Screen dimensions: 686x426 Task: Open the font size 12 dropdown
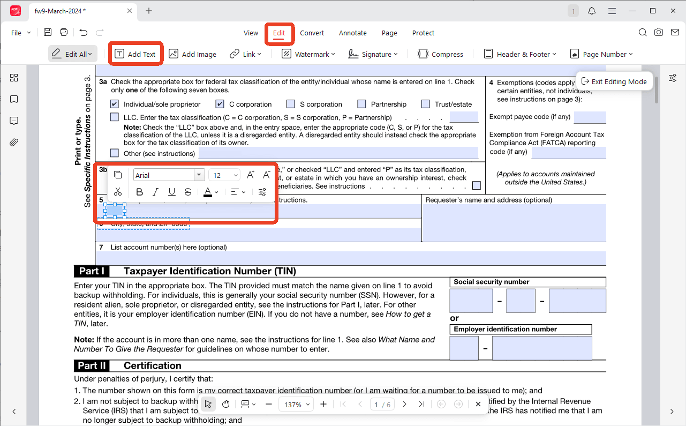[235, 175]
